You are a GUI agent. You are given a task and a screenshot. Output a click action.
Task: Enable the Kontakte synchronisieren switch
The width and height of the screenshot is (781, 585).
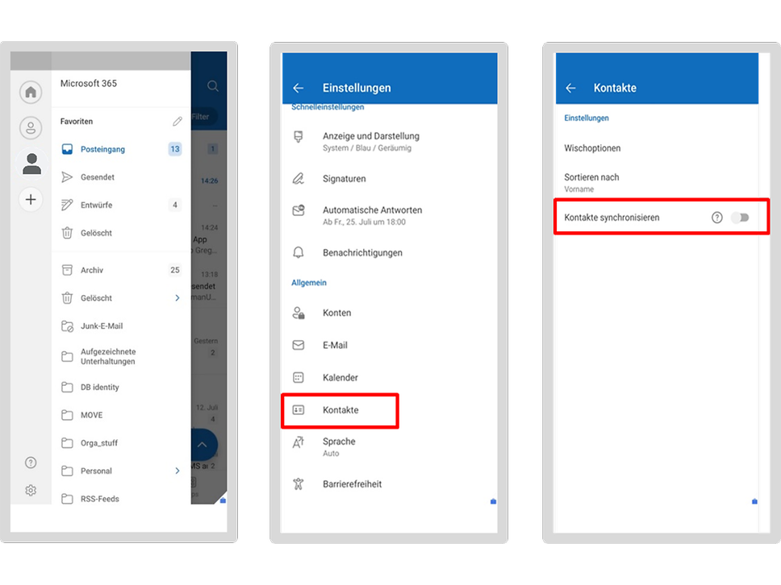point(741,218)
